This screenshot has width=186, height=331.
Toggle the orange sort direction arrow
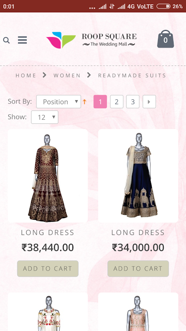coord(85,102)
